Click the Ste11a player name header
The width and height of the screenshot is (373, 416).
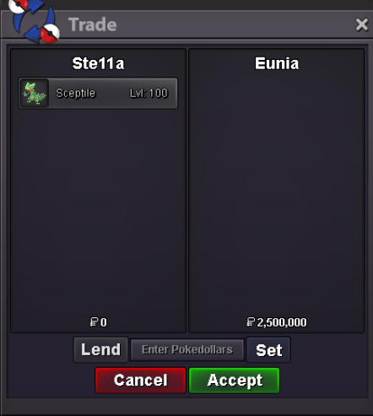click(98, 63)
